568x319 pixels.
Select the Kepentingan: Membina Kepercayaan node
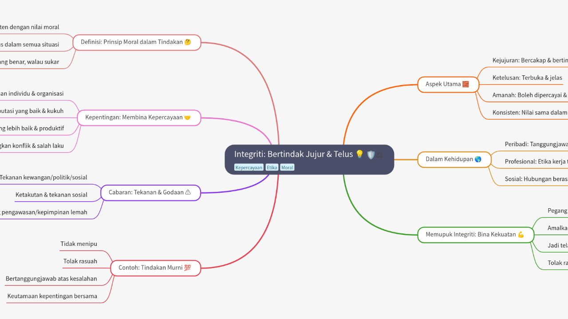pyautogui.click(x=139, y=118)
